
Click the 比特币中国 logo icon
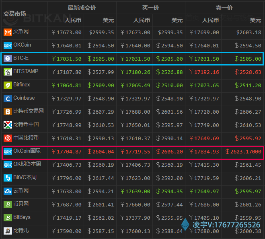coord(8,125)
